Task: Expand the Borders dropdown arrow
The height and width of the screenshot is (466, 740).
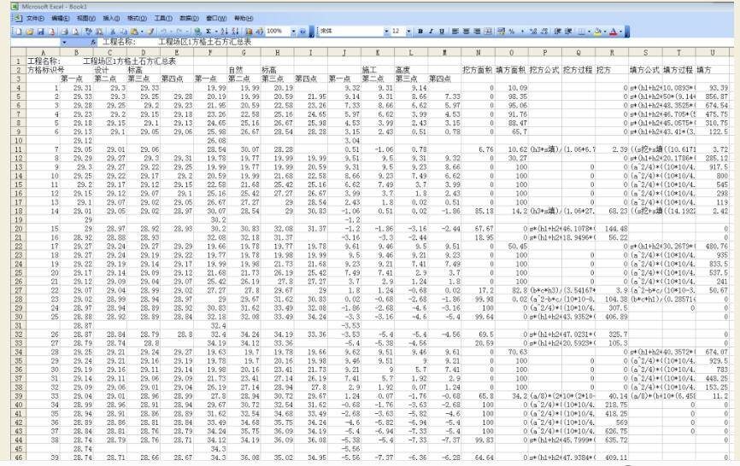Action: pyautogui.click(x=589, y=31)
